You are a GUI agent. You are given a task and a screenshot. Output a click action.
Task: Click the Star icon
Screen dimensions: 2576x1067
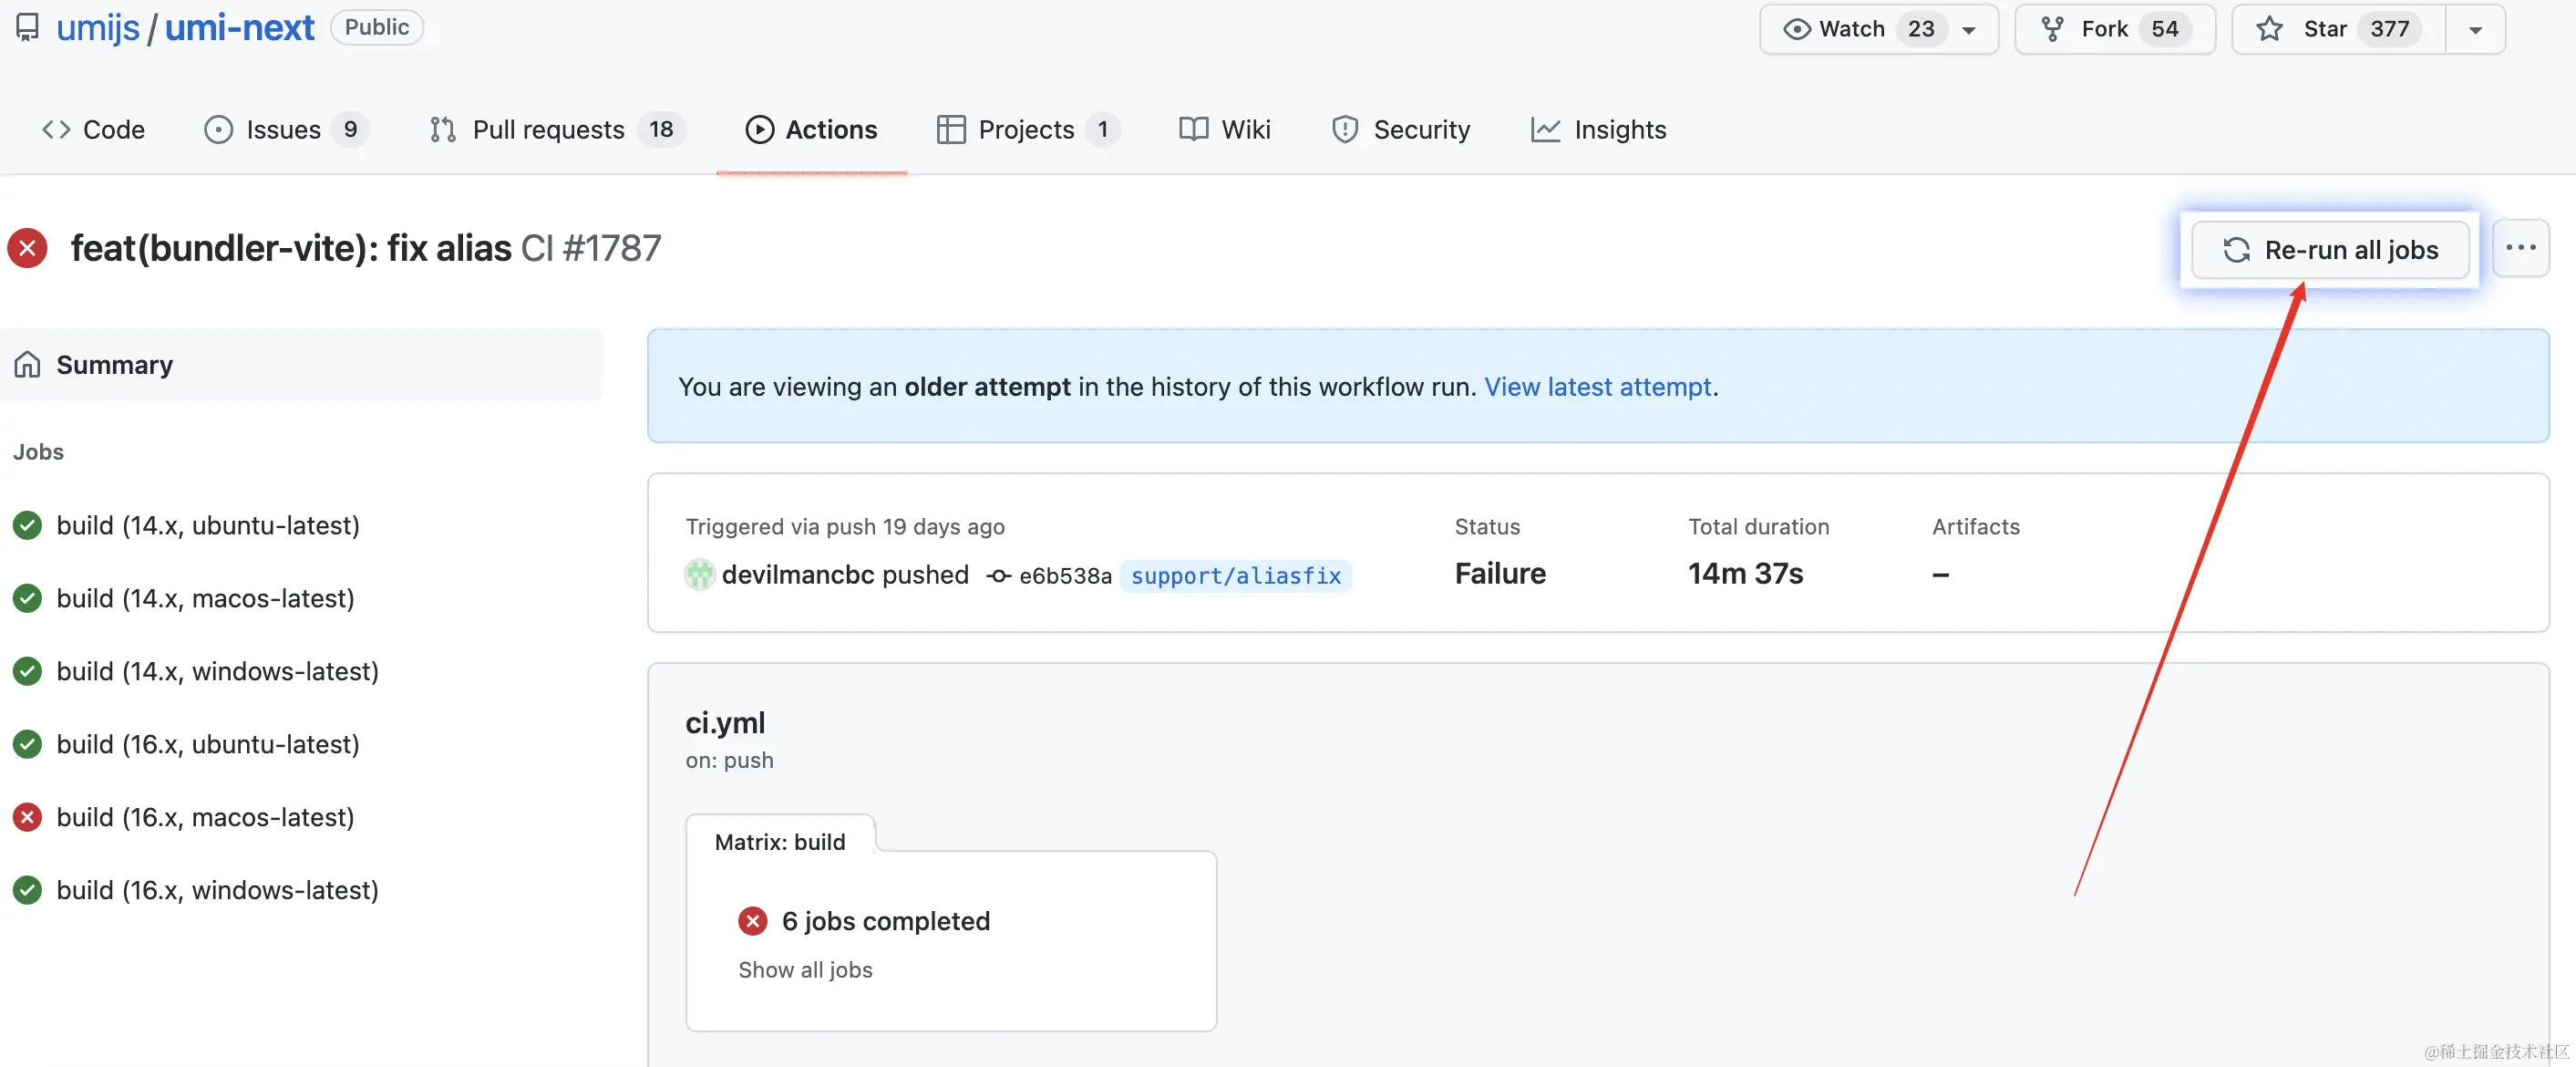point(2269,29)
